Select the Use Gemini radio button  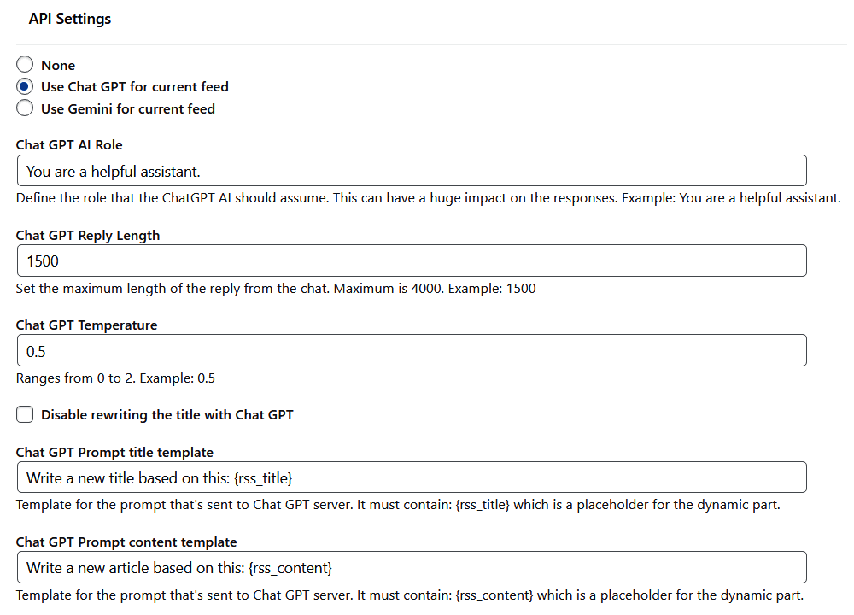[x=25, y=108]
